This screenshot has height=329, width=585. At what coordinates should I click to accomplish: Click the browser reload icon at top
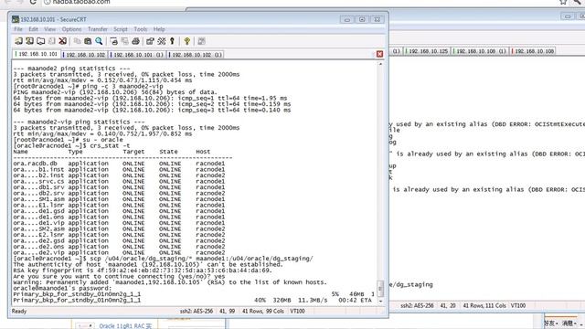click(x=33, y=2)
